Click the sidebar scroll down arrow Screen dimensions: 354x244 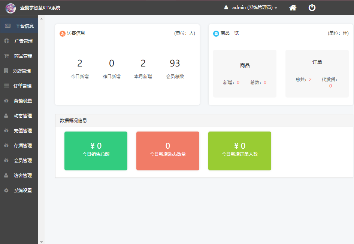pos(41,242)
